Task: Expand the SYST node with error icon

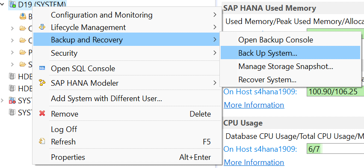Action: [x=3, y=101]
